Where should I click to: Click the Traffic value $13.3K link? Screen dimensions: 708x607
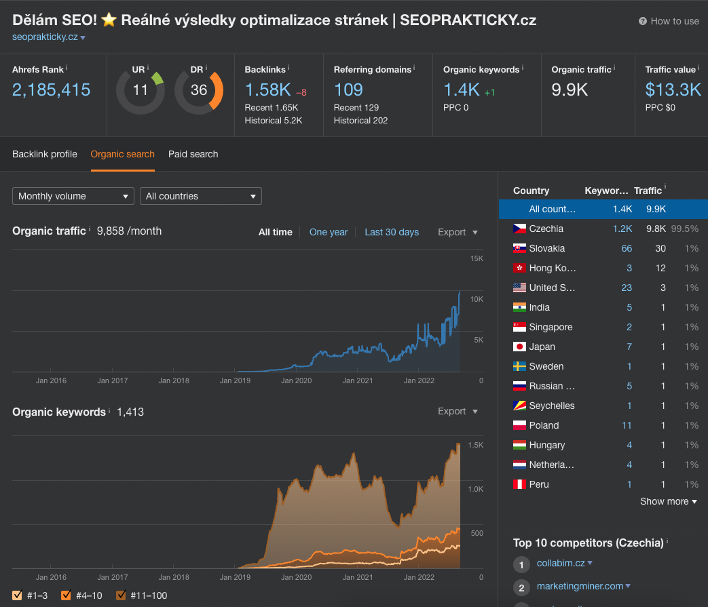tap(673, 90)
